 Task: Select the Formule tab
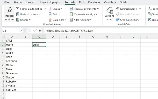[70, 2]
